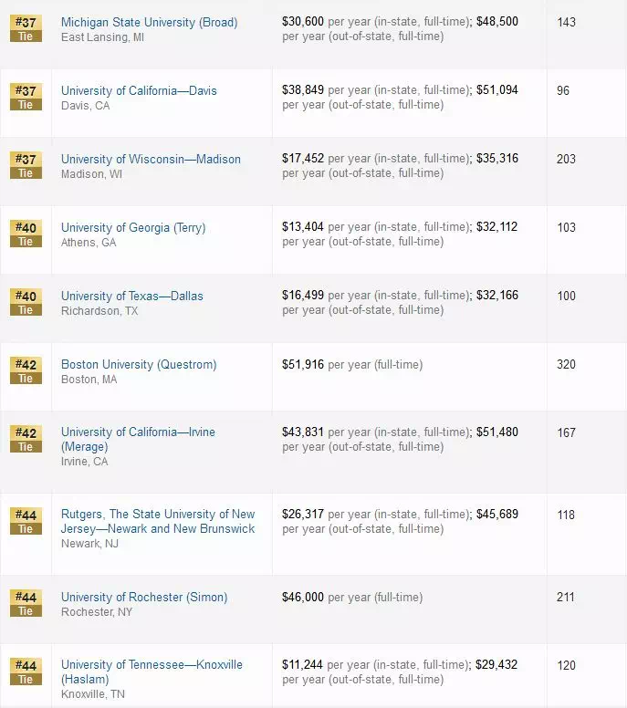Open University of California—Irvine (Merage) link
Image resolution: width=627 pixels, height=708 pixels.
pos(138,439)
